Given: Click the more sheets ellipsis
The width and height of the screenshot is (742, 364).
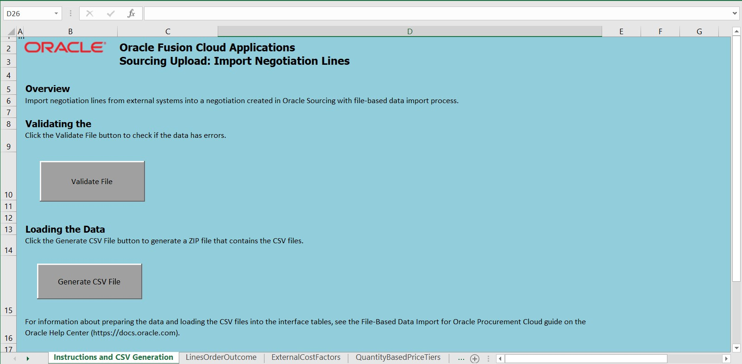Looking at the screenshot, I should click(x=461, y=358).
